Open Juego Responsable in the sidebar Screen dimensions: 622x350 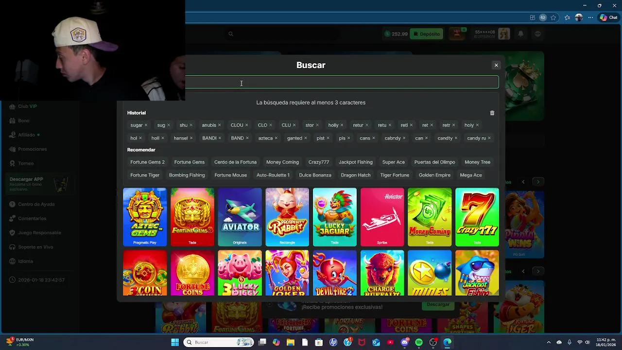coord(39,233)
